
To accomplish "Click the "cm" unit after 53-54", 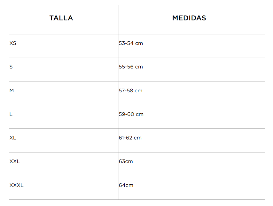I will (x=139, y=43).
